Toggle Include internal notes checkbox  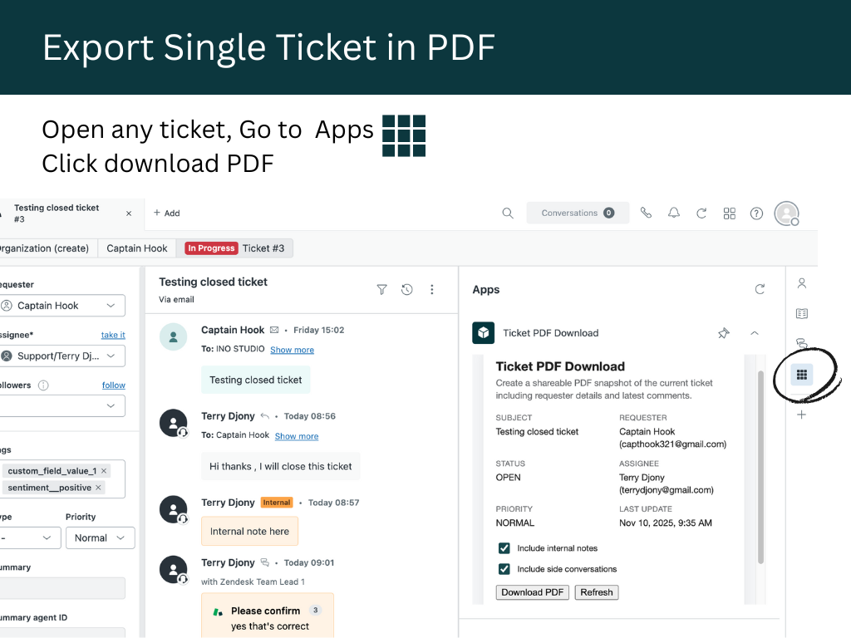(504, 548)
